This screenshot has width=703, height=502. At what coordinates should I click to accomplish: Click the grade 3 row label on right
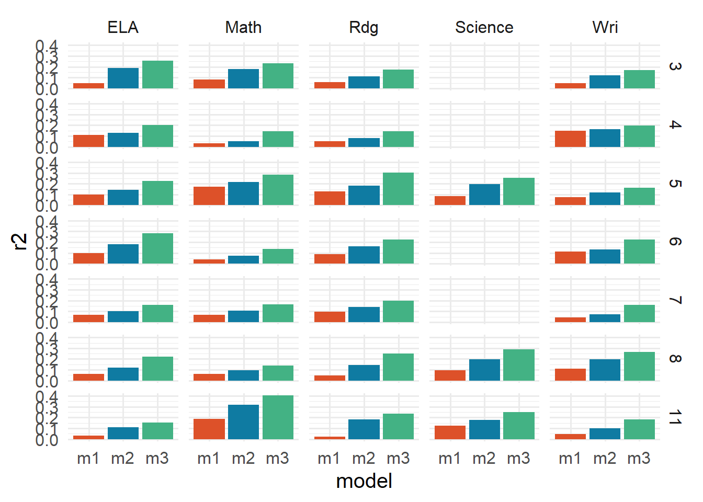pyautogui.click(x=675, y=66)
